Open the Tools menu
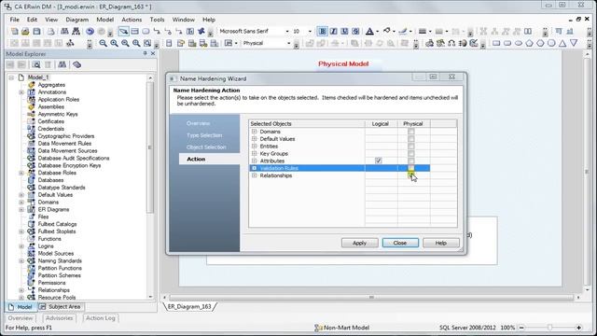The width and height of the screenshot is (597, 336). point(157,20)
